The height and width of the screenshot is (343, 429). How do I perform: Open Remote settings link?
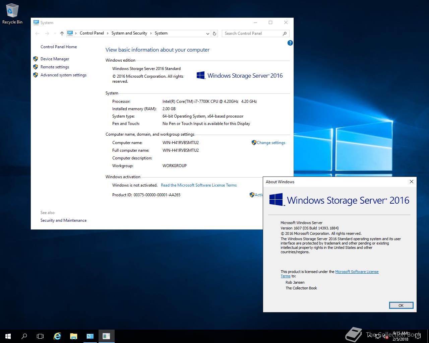55,67
